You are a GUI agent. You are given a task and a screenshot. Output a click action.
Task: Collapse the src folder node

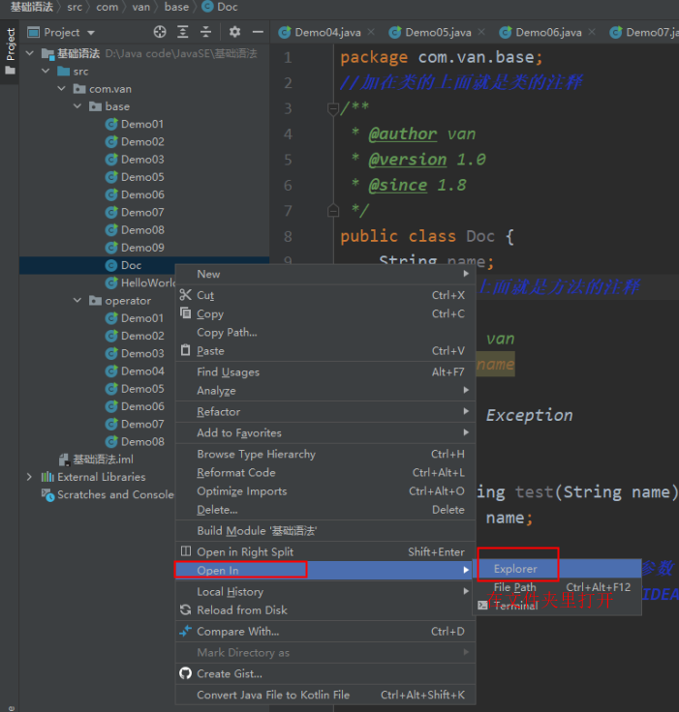coord(46,71)
